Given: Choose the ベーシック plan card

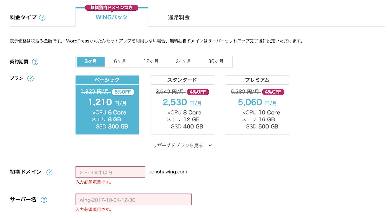Looking at the screenshot, I should coord(107,105).
